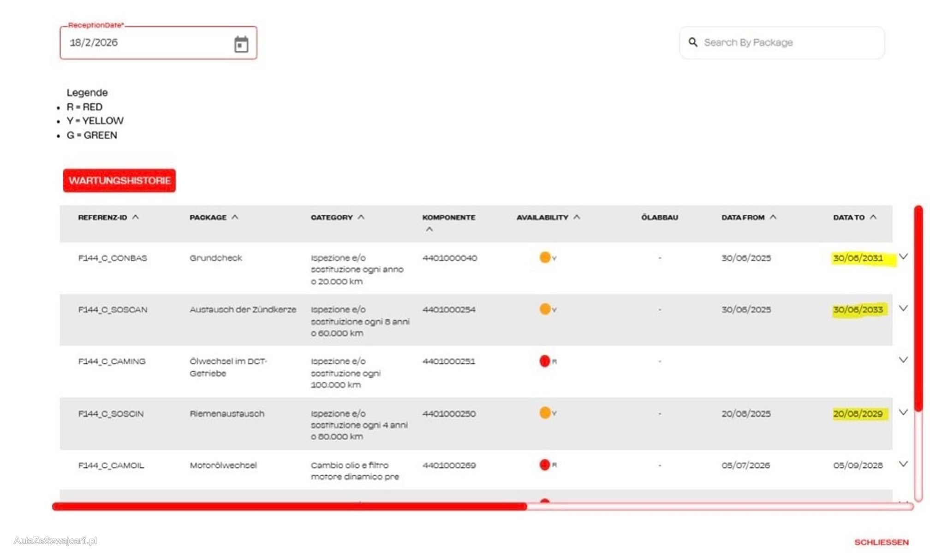This screenshot has width=930, height=553.
Task: Sort by Availability column arrow
Action: coord(577,217)
